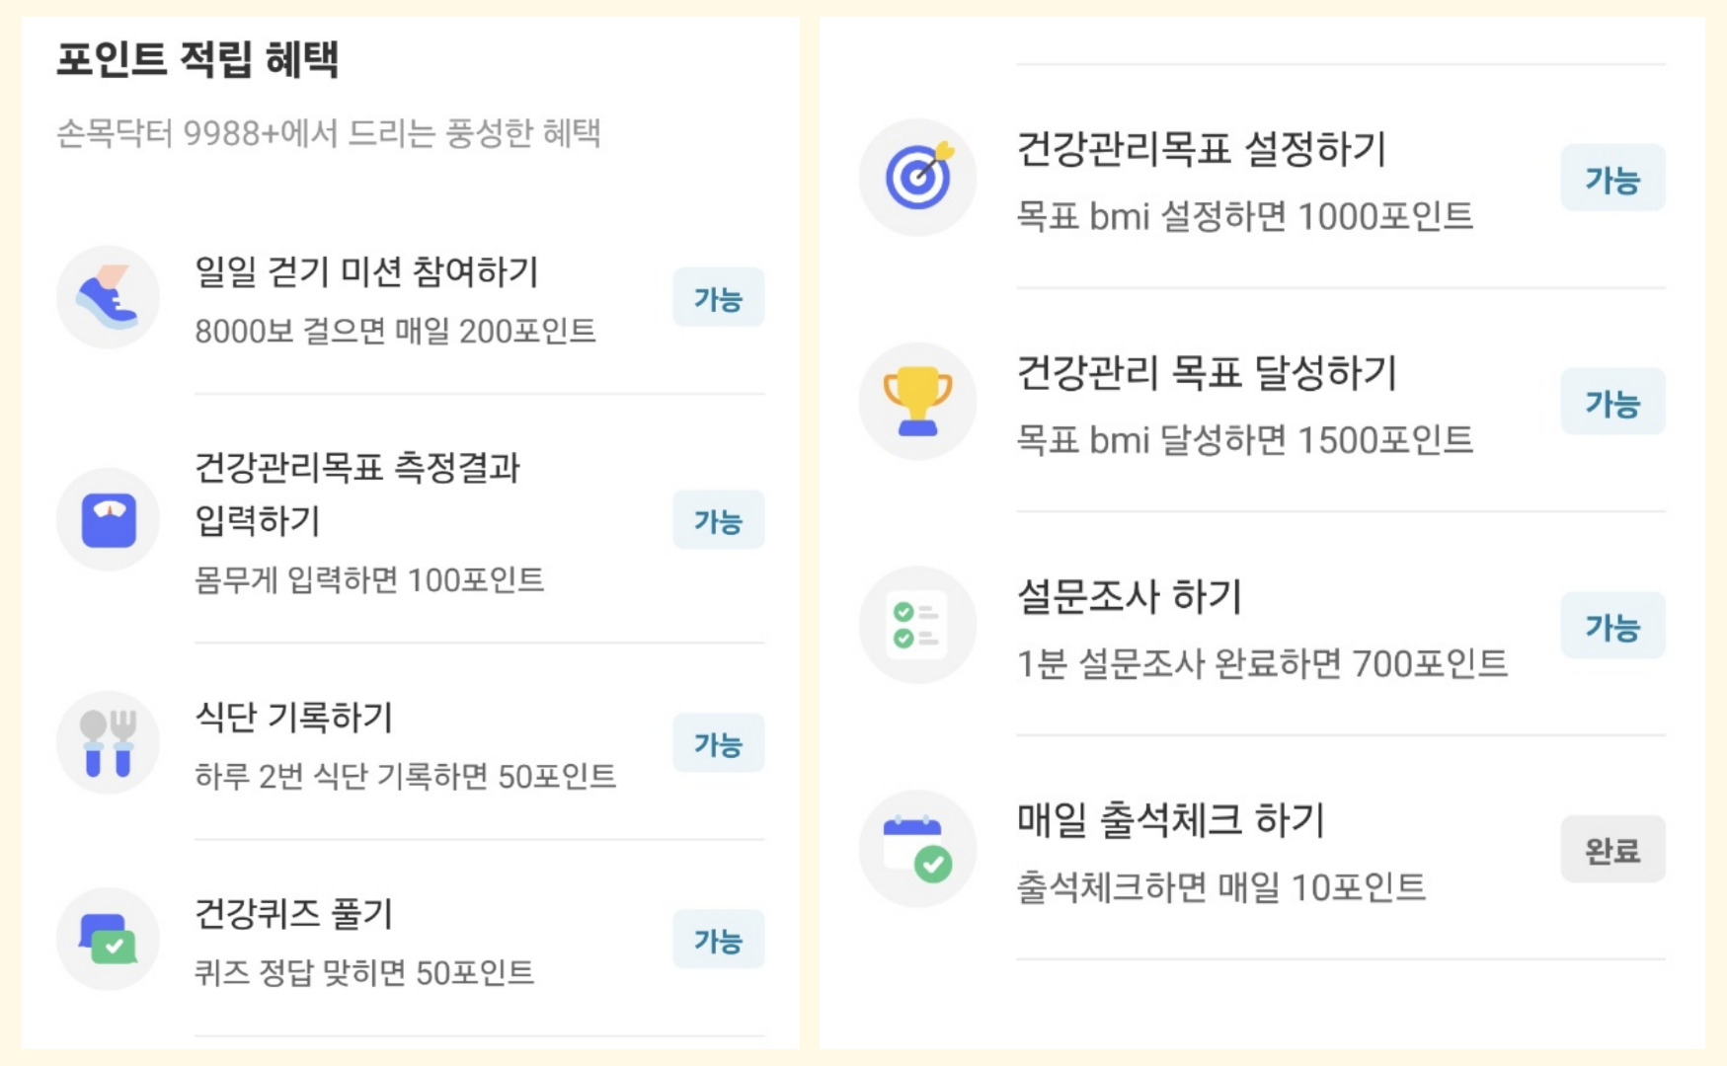Viewport: 1727px width, 1066px height.
Task: Select the survey checklist icon
Action: tap(917, 624)
